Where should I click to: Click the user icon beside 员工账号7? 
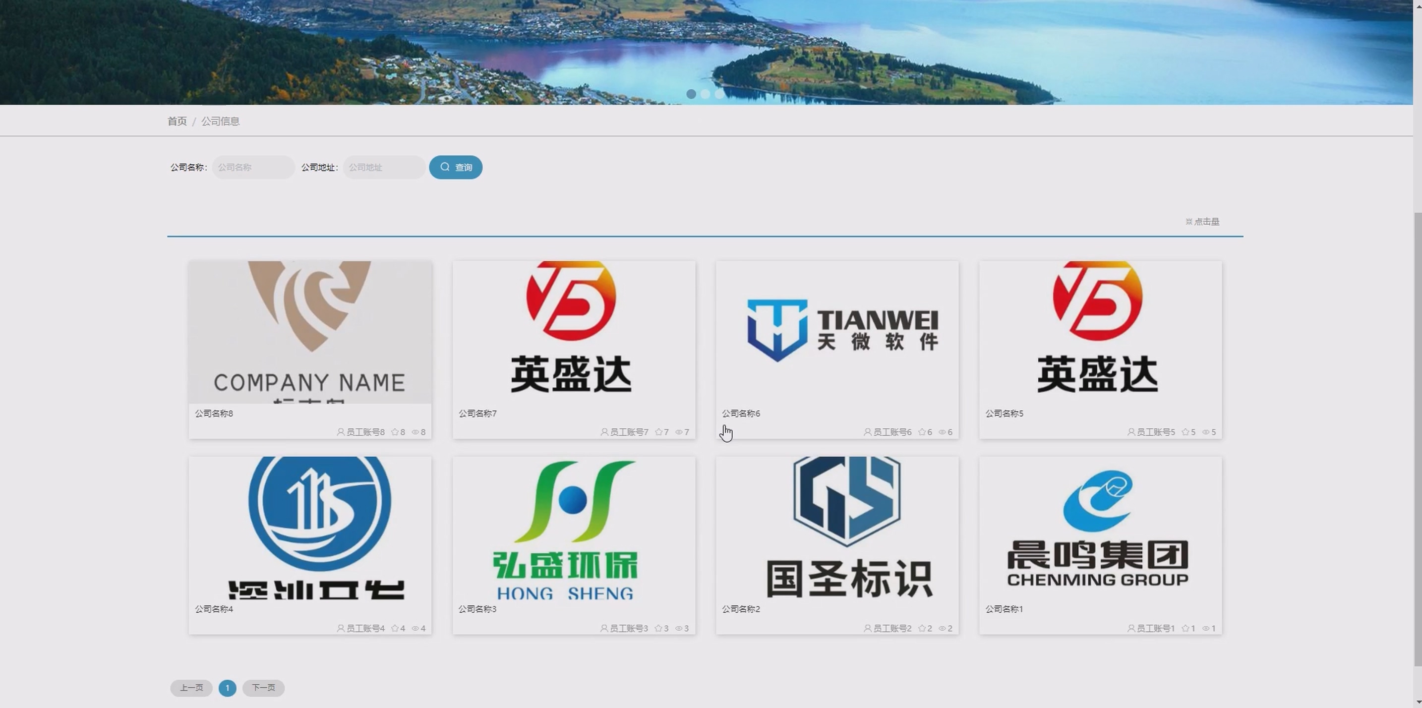[x=604, y=432]
